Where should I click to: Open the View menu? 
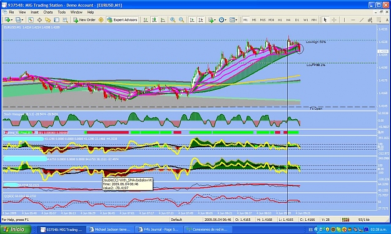pos(22,12)
